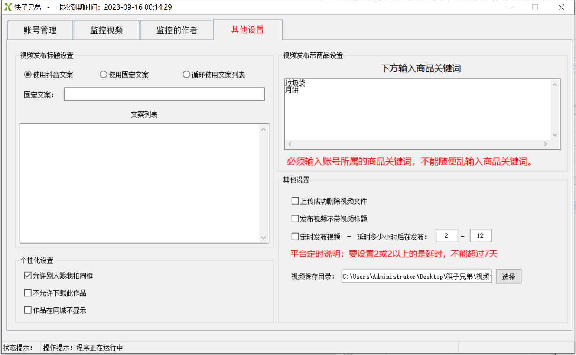This screenshot has height=355, width=576.
Task: Click the 选择 button to pick save folder
Action: [x=508, y=276]
